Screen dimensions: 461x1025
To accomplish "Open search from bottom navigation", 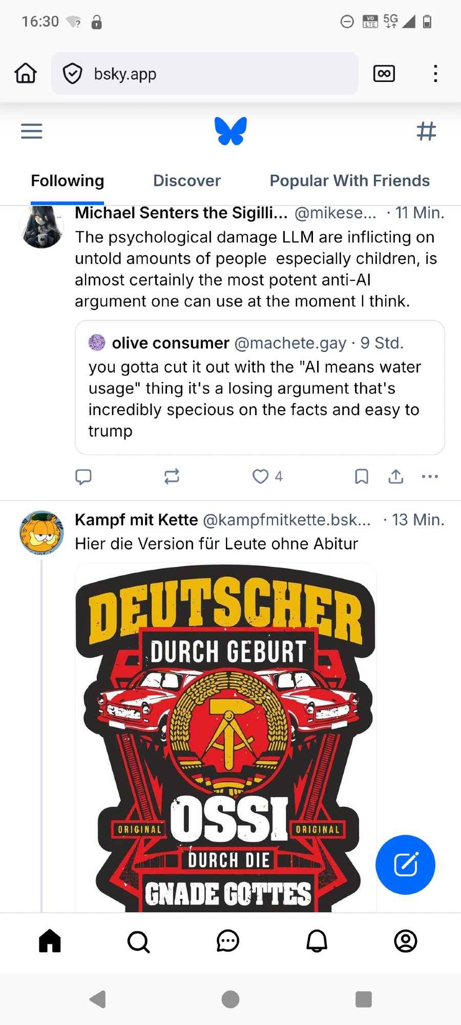I will point(138,941).
